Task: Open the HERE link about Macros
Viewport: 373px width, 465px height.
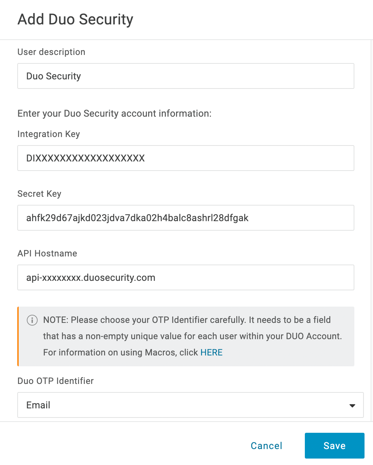Action: click(211, 352)
